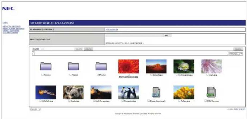Open SD-CARD VIEWER in the sidebar

pyautogui.click(x=10, y=32)
